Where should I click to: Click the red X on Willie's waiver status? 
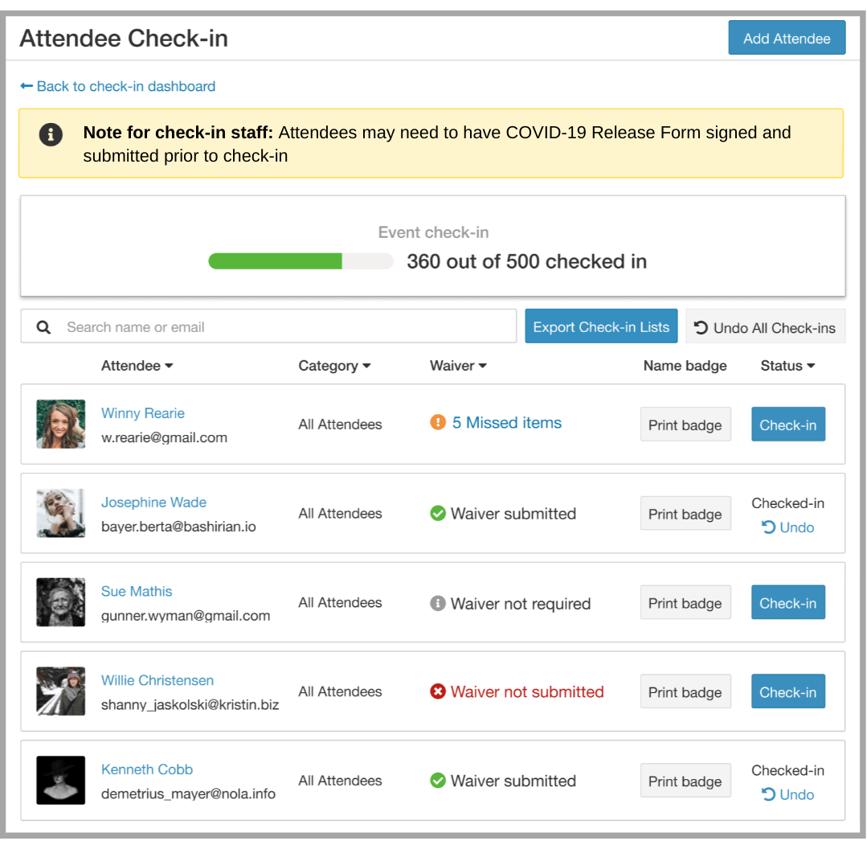pos(438,691)
